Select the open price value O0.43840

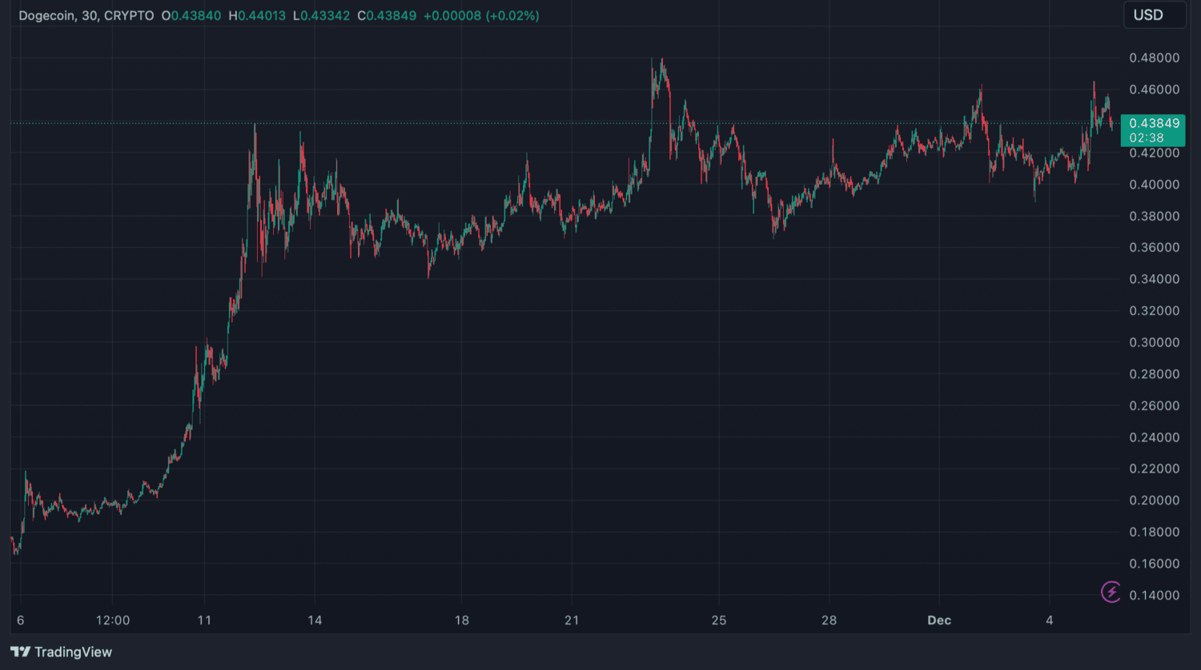pyautogui.click(x=191, y=16)
